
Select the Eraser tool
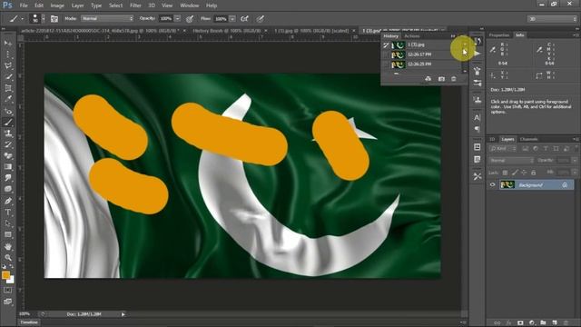pyautogui.click(x=8, y=155)
